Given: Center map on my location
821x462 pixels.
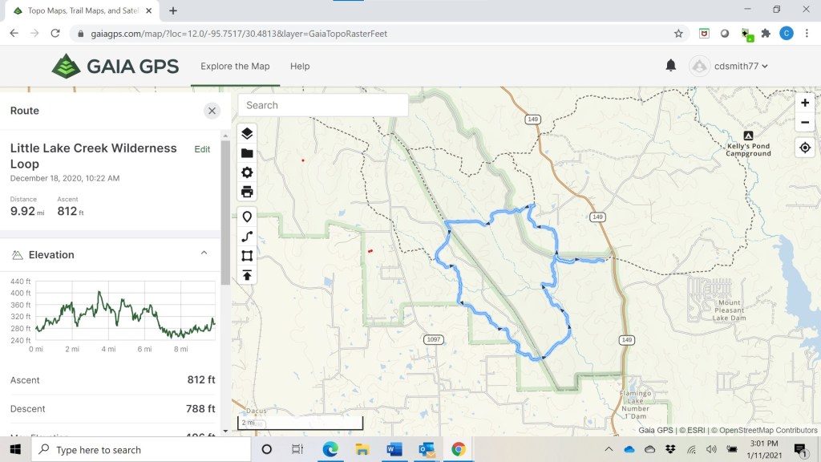Looking at the screenshot, I should (805, 148).
